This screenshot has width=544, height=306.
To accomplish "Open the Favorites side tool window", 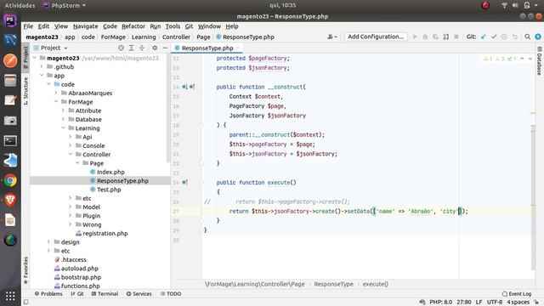I will pos(25,270).
